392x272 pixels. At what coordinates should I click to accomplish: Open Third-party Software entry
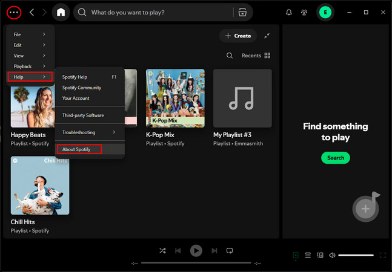point(90,115)
